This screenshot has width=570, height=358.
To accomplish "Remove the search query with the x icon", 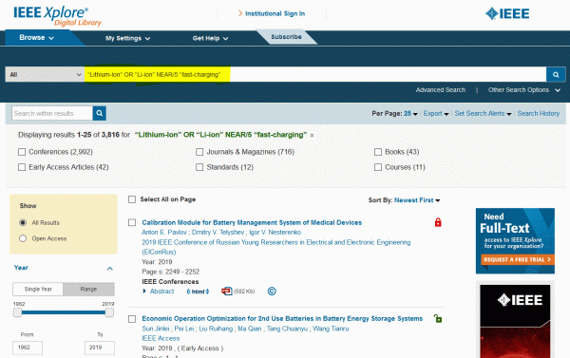I will coord(312,135).
